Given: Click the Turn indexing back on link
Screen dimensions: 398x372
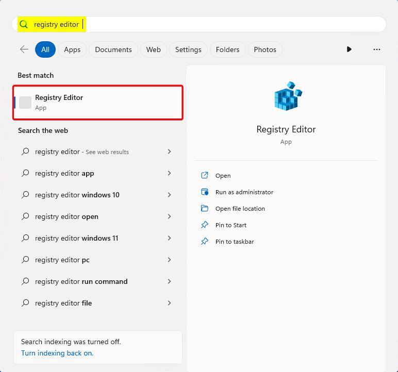Looking at the screenshot, I should [x=57, y=353].
